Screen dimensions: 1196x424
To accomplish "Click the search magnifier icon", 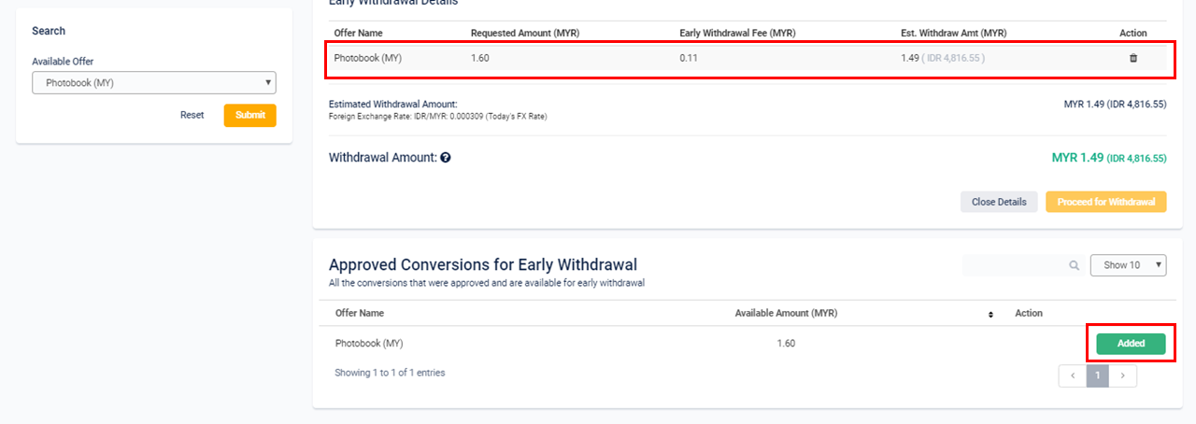I will [x=1075, y=265].
